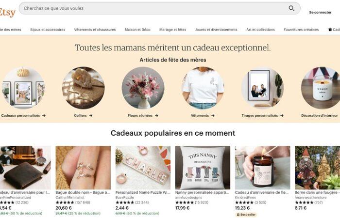Image resolution: width=340 pixels, height=218 pixels.
Task: Click the gift icon in navigation bar
Action: [330, 30]
